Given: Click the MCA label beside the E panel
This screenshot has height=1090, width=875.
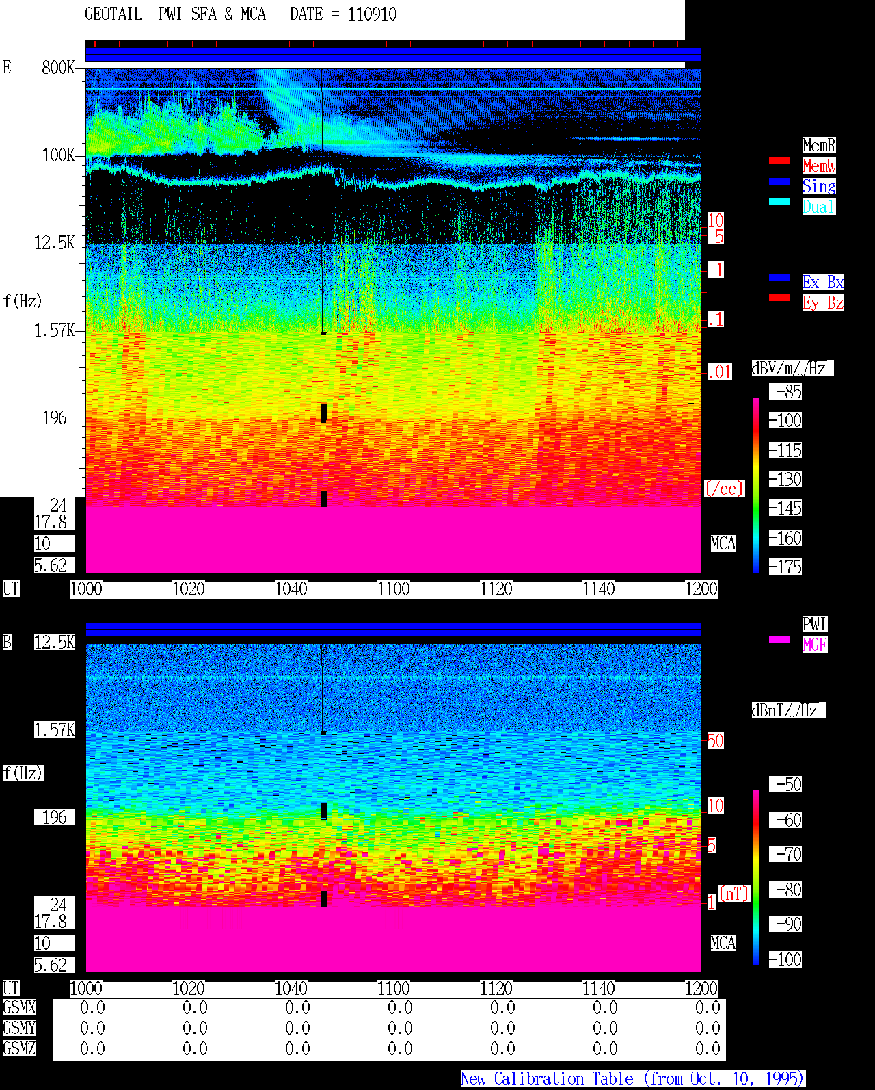Looking at the screenshot, I should pos(723,544).
